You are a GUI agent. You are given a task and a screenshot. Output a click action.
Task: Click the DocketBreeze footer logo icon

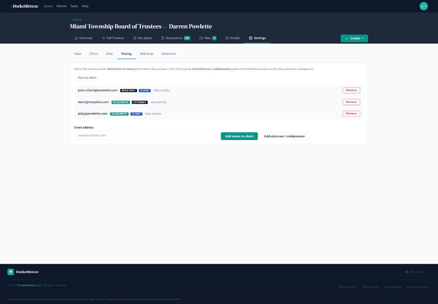click(x=11, y=272)
